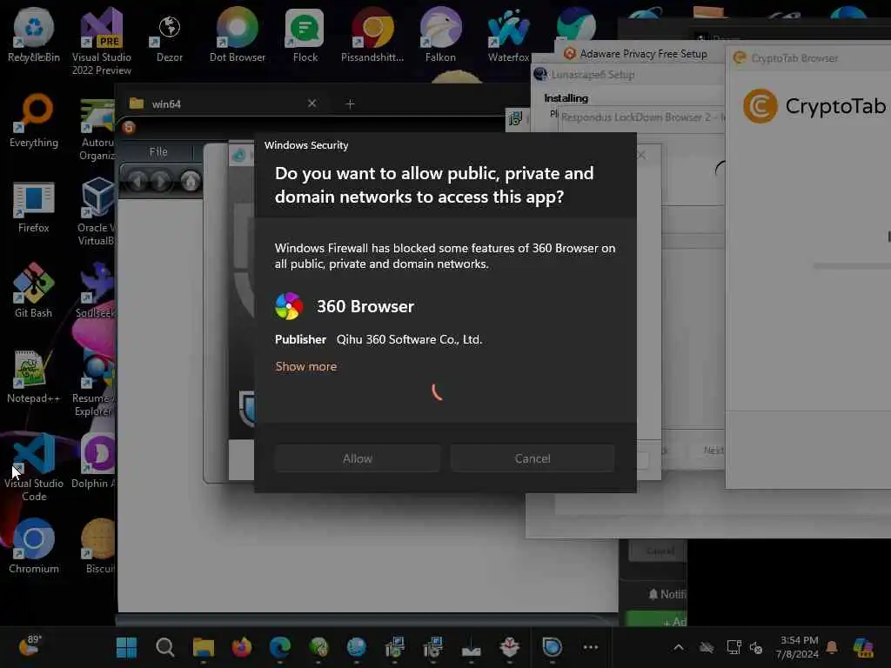Show more taskbar apps with ellipsis
Viewport: 891px width, 668px height.
point(591,647)
